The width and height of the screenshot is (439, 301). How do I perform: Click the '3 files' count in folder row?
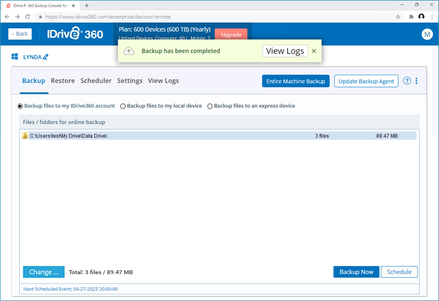(x=322, y=135)
